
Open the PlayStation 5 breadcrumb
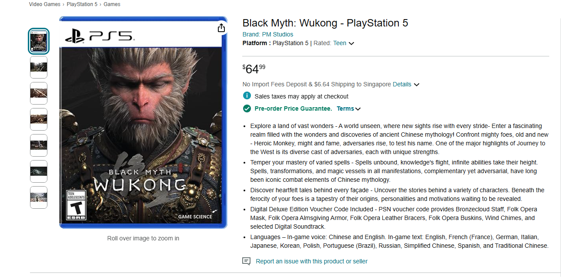click(x=82, y=4)
